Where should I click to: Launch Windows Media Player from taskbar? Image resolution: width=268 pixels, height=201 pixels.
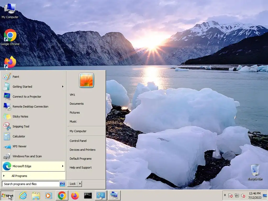click(49, 196)
